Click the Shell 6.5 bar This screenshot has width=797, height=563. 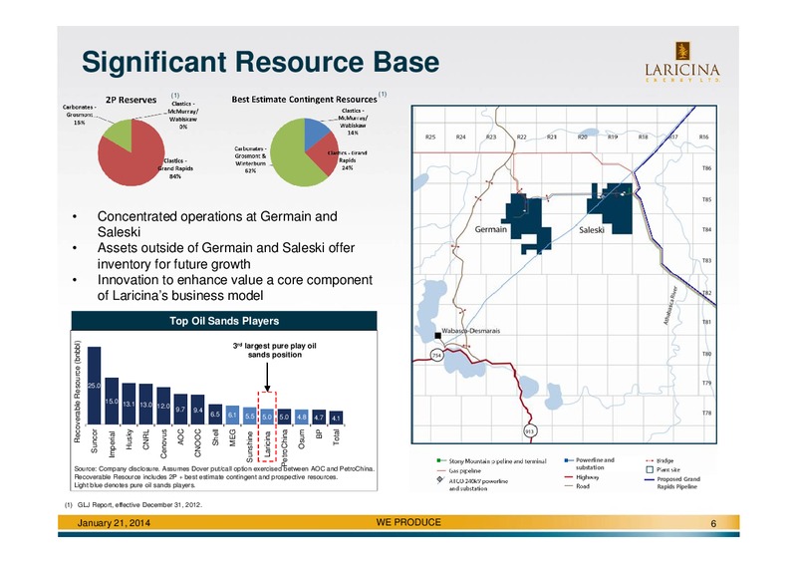click(215, 415)
